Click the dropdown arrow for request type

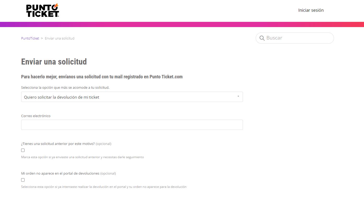click(238, 97)
